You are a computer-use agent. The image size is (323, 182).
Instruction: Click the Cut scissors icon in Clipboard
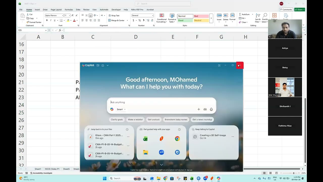coord(28,14)
